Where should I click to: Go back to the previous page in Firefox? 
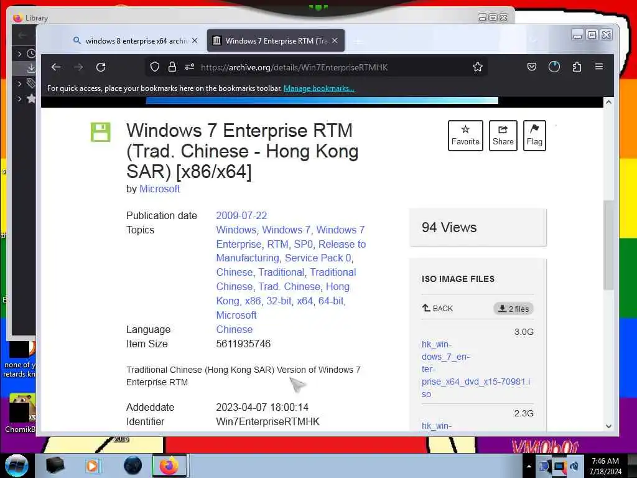56,67
